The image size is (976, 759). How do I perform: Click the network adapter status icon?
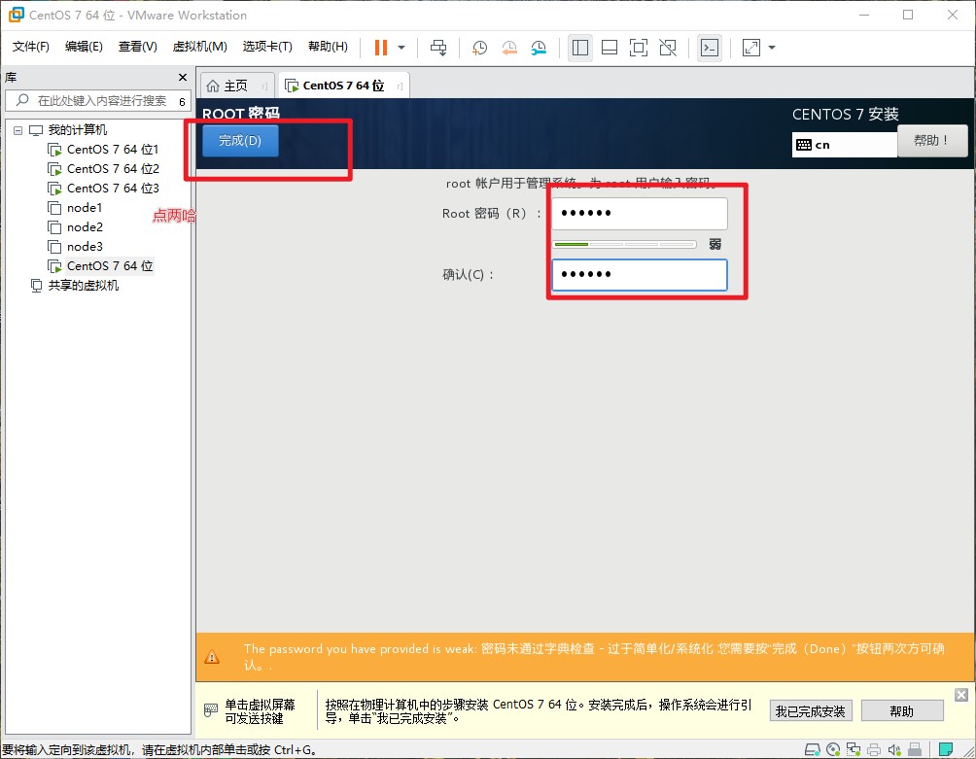tap(854, 749)
